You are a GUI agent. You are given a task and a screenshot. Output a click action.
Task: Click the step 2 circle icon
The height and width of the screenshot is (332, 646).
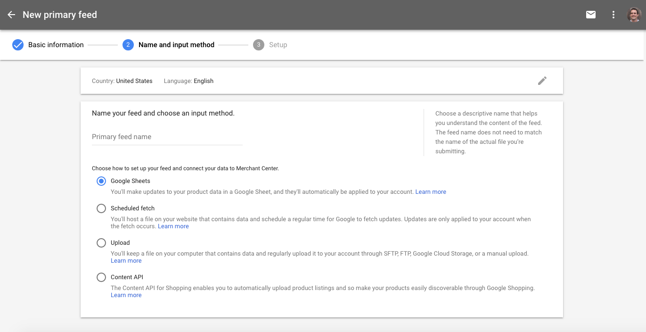(128, 45)
